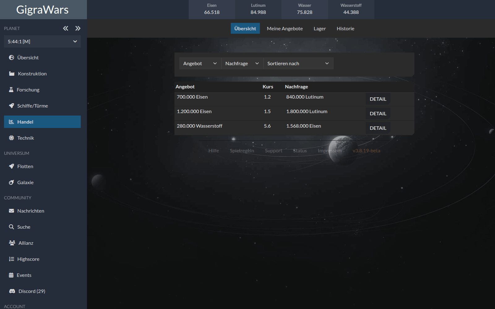Click the GigraWars logo

(x=42, y=10)
